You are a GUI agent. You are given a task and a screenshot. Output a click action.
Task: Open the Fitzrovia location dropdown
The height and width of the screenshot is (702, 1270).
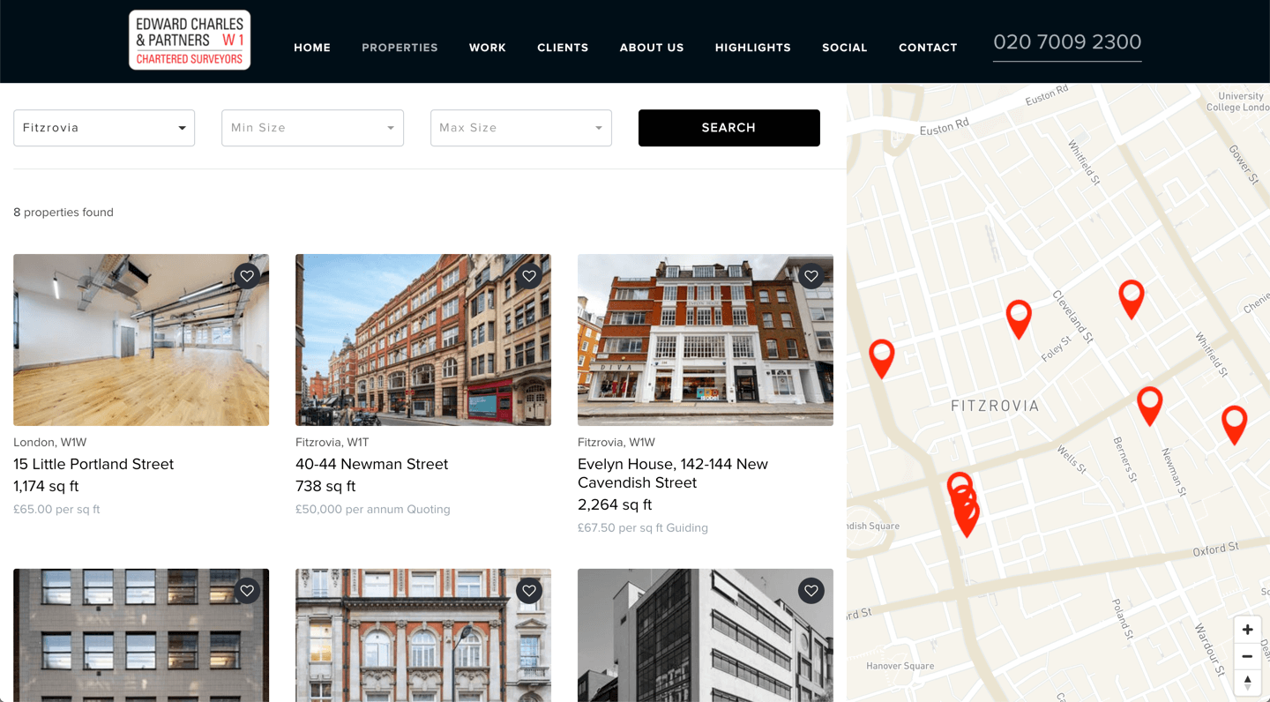(104, 128)
